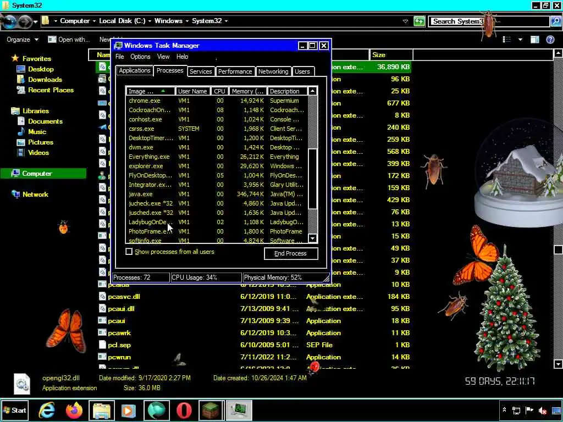
Task: Click in the Search System32 box
Action: 490,21
